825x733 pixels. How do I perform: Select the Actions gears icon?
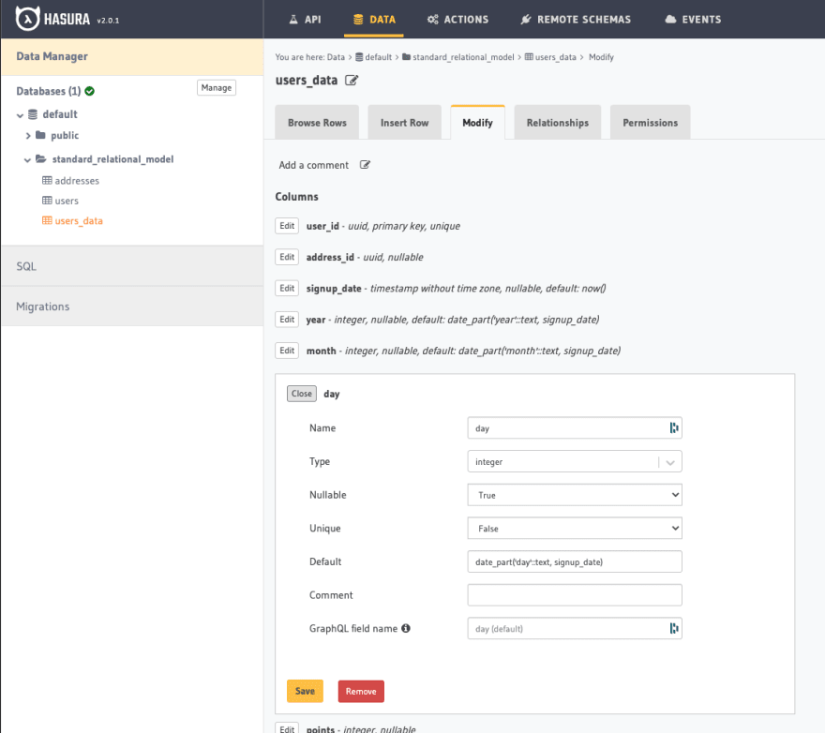(x=431, y=19)
